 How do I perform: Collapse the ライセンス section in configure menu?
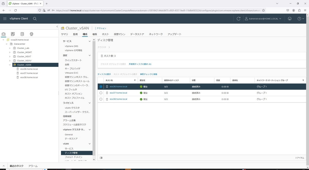coord(90,103)
